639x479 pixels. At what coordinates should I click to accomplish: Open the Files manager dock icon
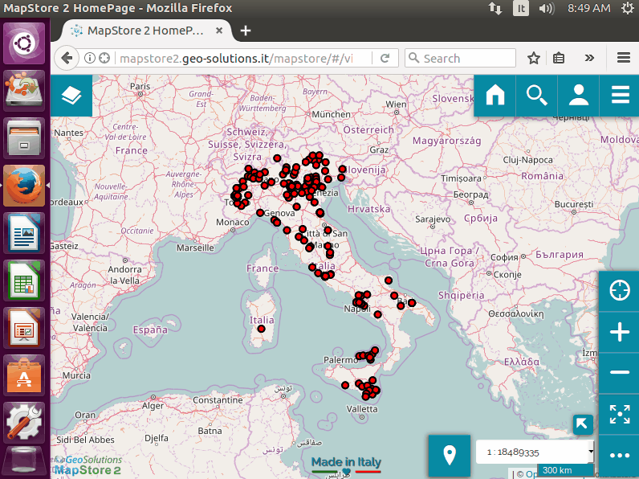pyautogui.click(x=24, y=137)
